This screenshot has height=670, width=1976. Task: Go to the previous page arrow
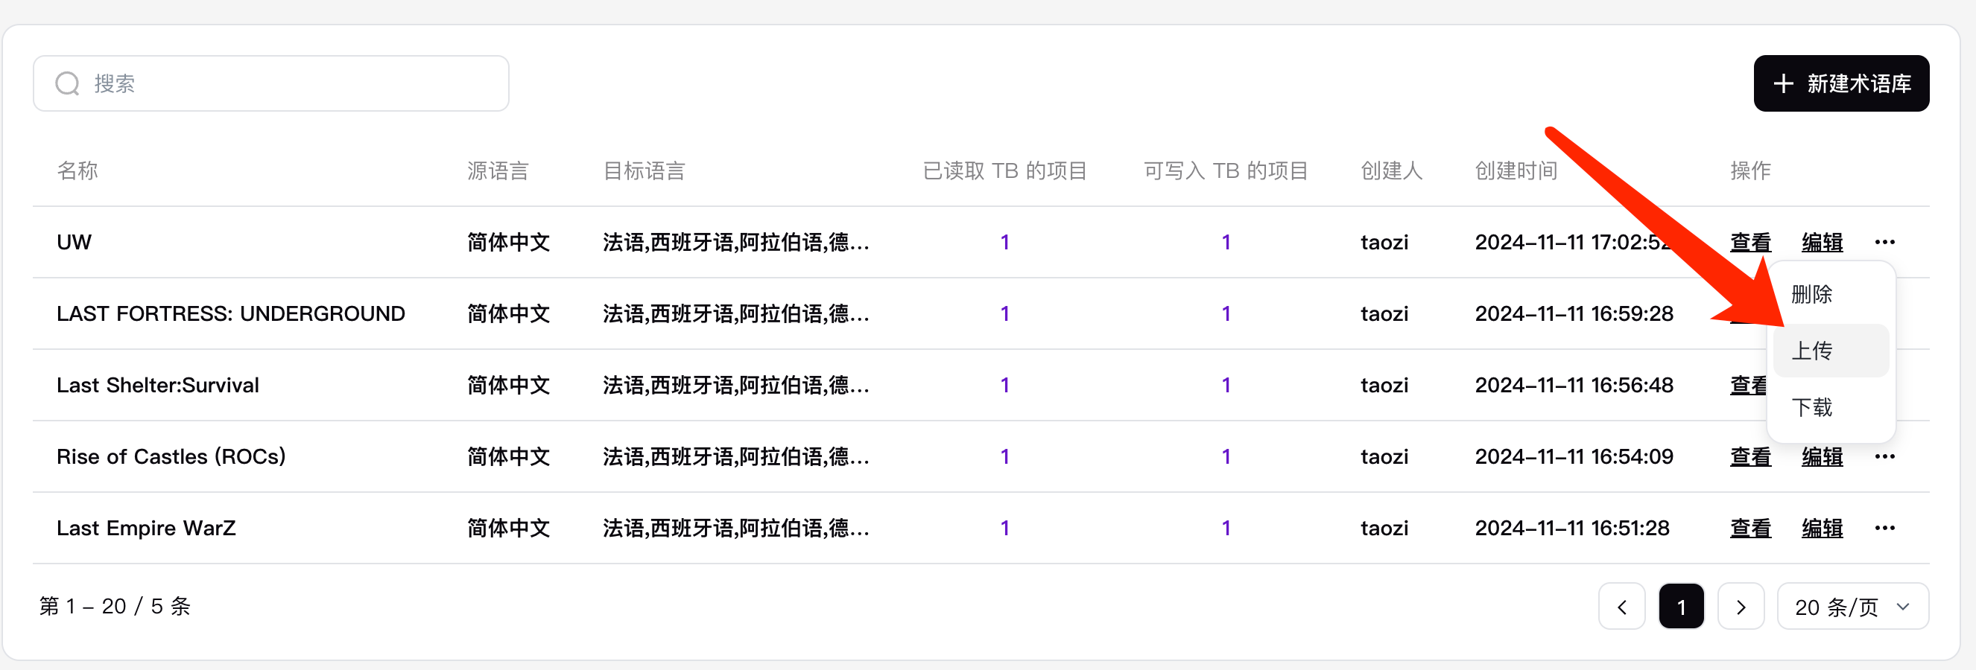(x=1621, y=607)
